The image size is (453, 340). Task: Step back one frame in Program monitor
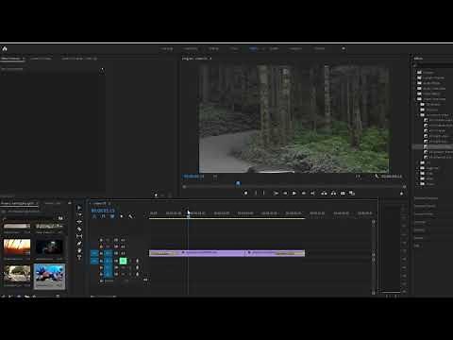pyautogui.click(x=285, y=193)
